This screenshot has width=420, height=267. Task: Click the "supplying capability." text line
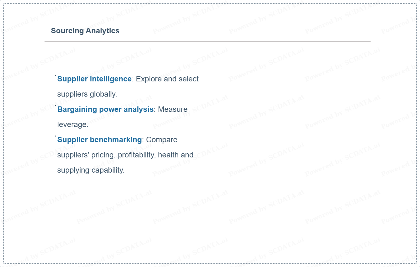point(91,170)
